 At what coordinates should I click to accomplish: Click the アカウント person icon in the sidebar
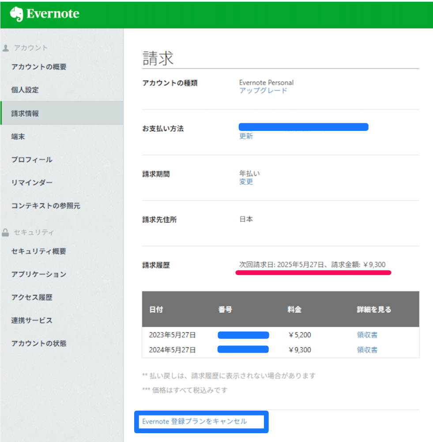(6, 48)
